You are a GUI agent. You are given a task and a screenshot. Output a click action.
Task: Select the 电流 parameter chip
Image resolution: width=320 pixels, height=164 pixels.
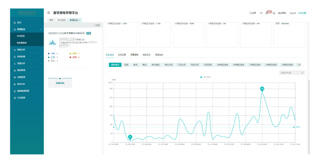[136, 65]
